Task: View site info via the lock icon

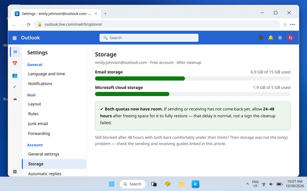Action: 40,24
